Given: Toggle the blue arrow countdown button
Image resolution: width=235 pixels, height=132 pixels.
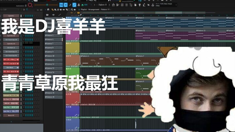Looking at the screenshot, I should 66,5.
